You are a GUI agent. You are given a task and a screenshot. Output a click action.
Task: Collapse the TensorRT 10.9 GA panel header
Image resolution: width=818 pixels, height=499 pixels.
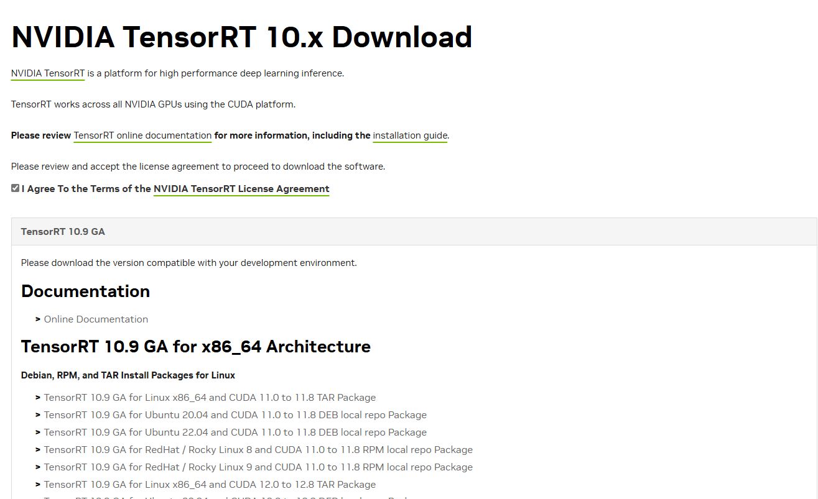(414, 232)
